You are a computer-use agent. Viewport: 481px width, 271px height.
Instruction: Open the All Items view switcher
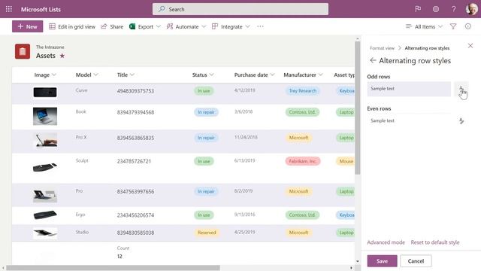click(x=424, y=27)
